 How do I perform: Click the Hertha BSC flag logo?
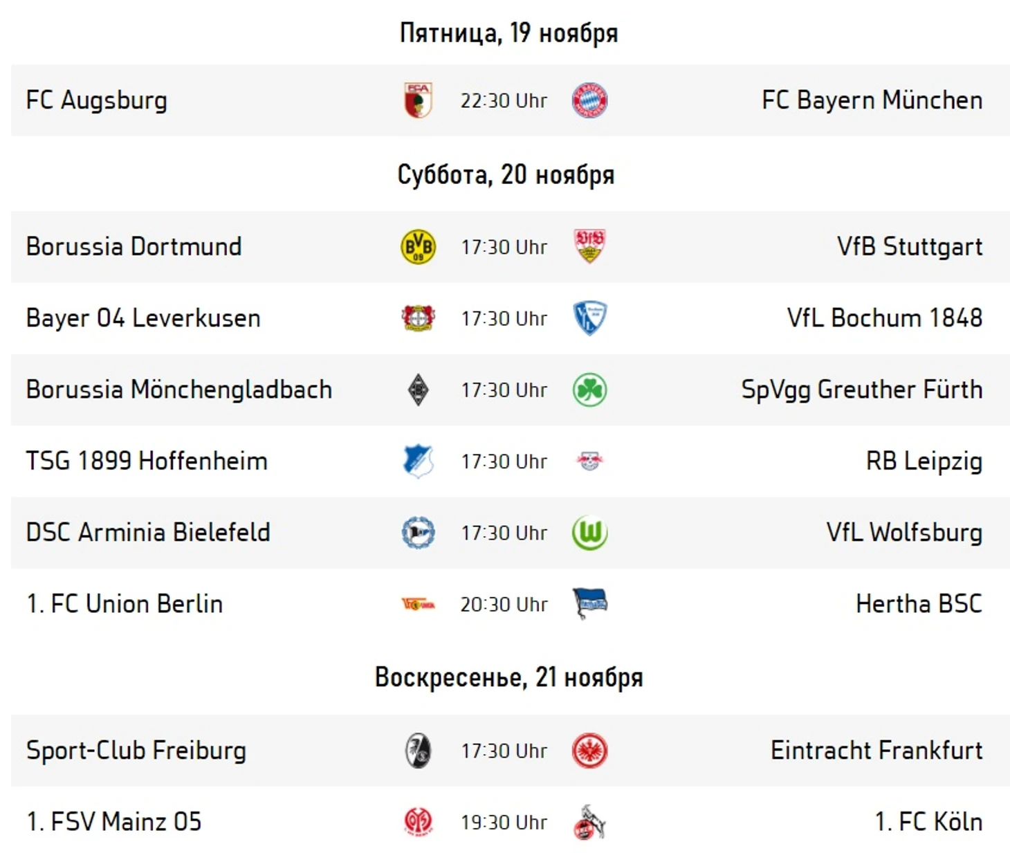pyautogui.click(x=589, y=604)
